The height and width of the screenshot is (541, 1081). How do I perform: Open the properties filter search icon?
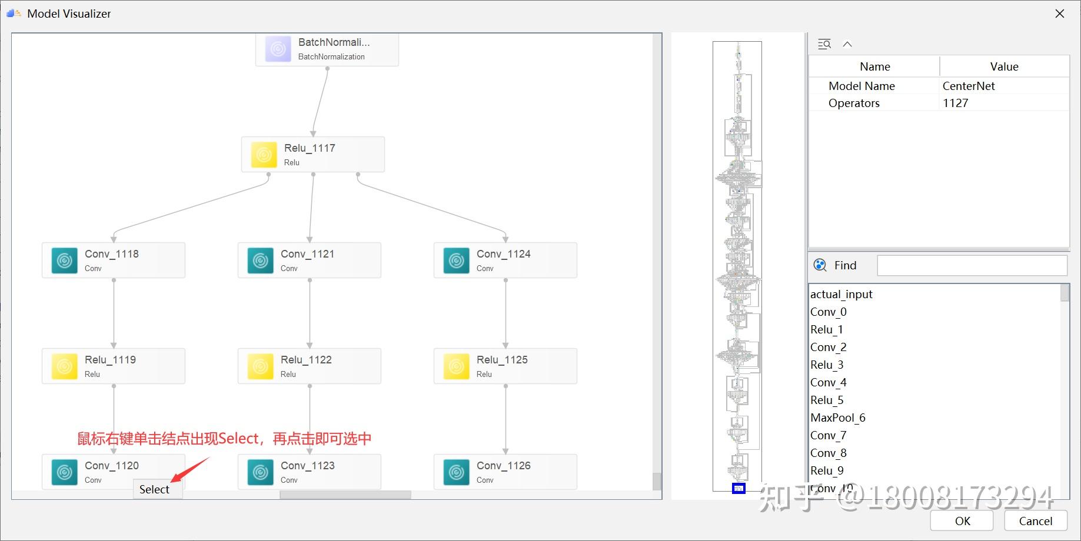tap(824, 44)
